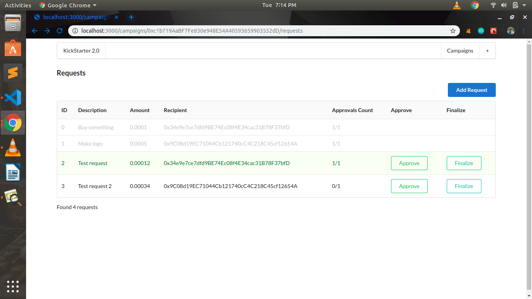Open battery status indicator in top bar

[x=515, y=5]
